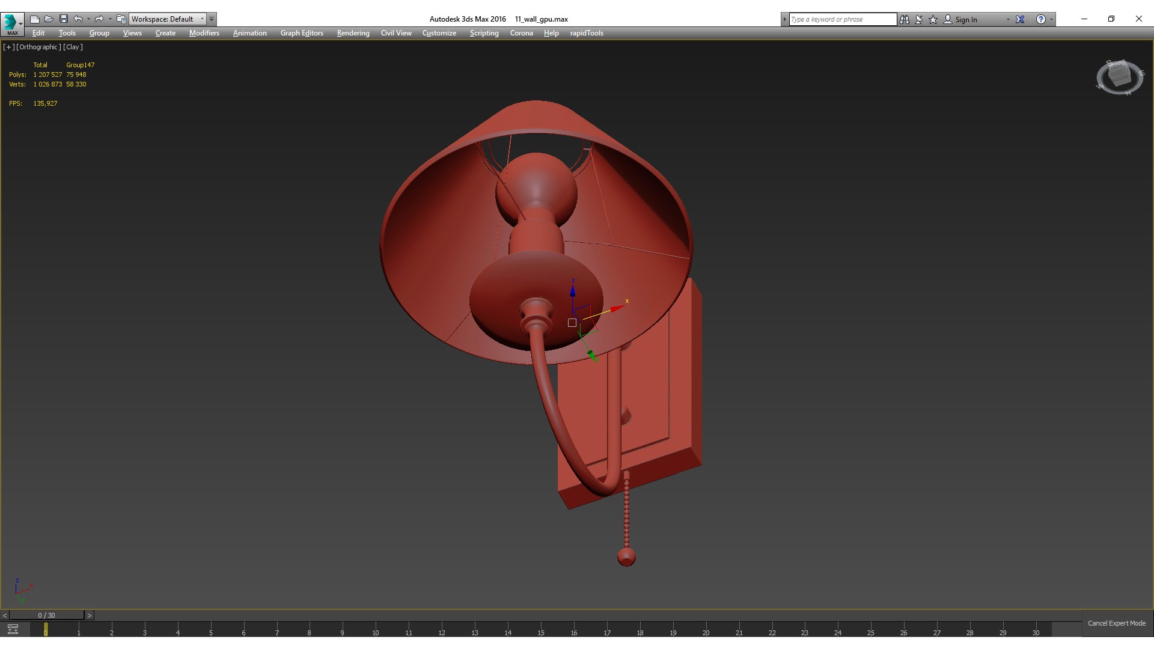1154x649 pixels.
Task: Click the Help question mark icon
Action: point(1041,19)
